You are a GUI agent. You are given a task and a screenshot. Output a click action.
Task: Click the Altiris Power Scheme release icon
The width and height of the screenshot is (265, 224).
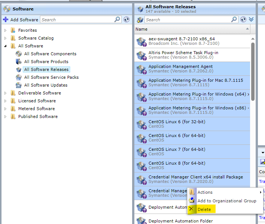[141, 56]
